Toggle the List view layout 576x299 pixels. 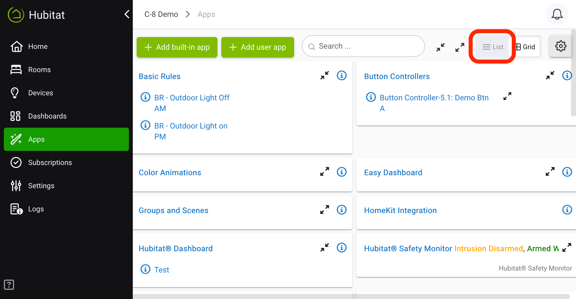492,46
